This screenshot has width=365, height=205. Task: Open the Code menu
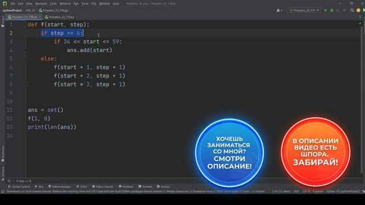(53, 3)
